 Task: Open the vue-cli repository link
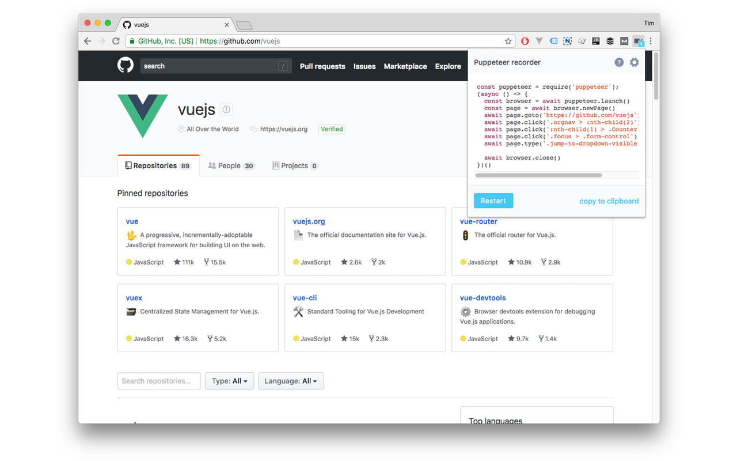(x=305, y=298)
